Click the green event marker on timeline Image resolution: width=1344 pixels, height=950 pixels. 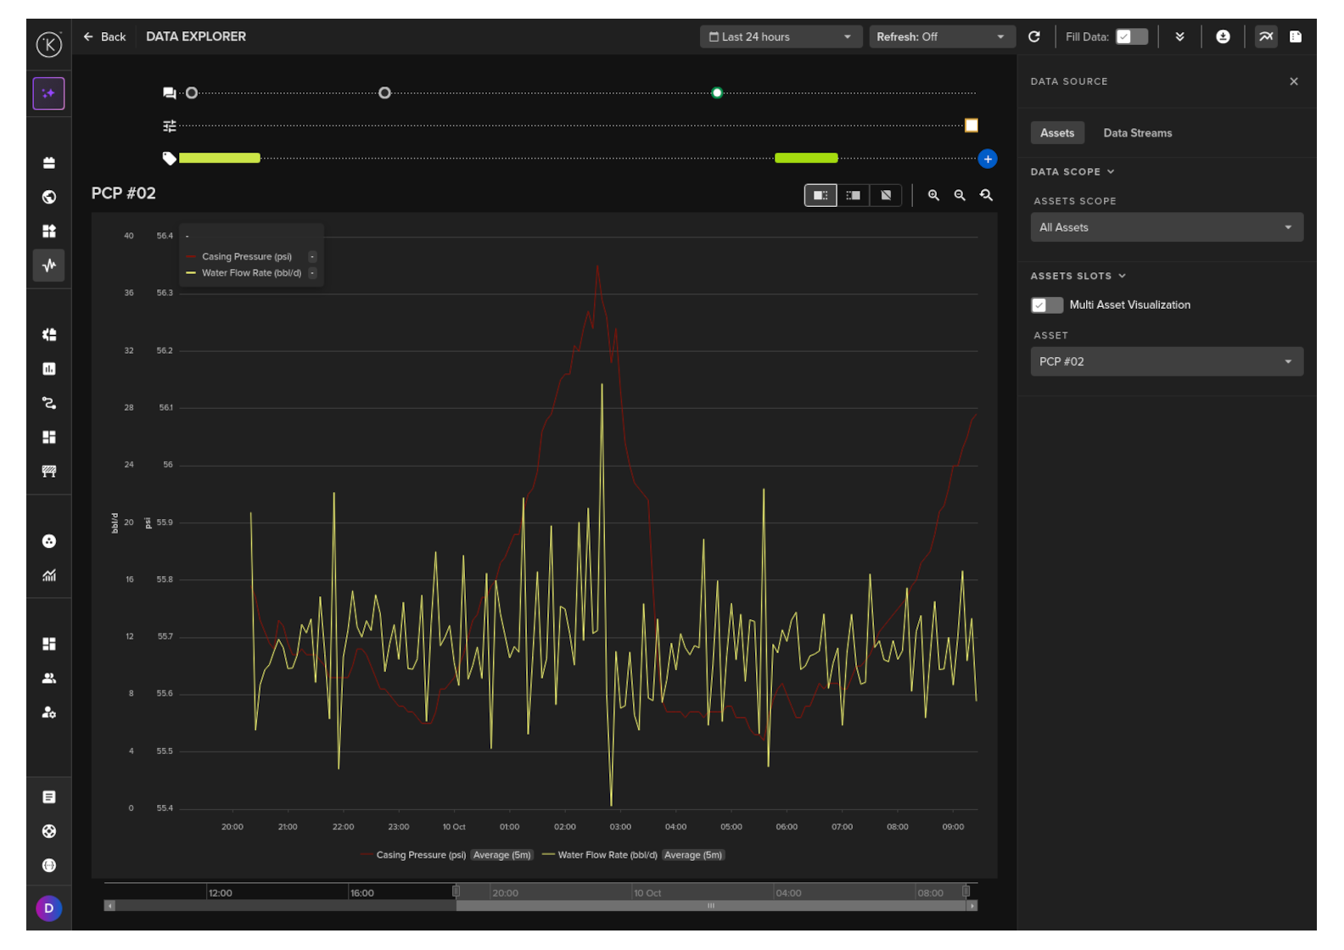coord(717,92)
